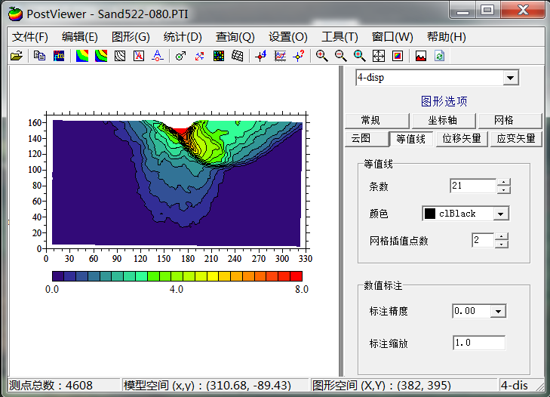Viewport: 550px width, 397px height.
Task: Decrease the 条数 contour count spinner
Action: pyautogui.click(x=504, y=190)
